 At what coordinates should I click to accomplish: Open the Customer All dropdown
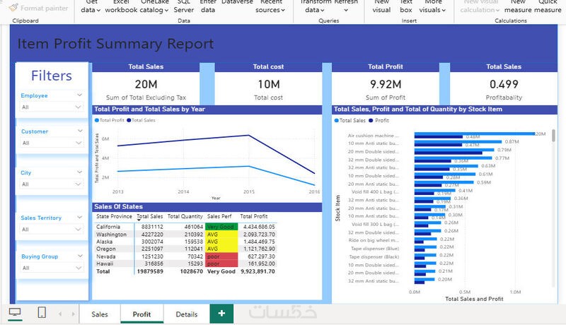click(52, 143)
